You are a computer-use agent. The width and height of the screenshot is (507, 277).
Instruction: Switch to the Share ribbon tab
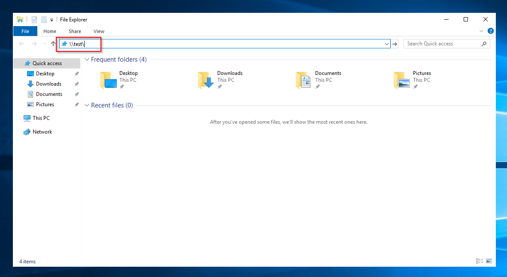pos(75,31)
